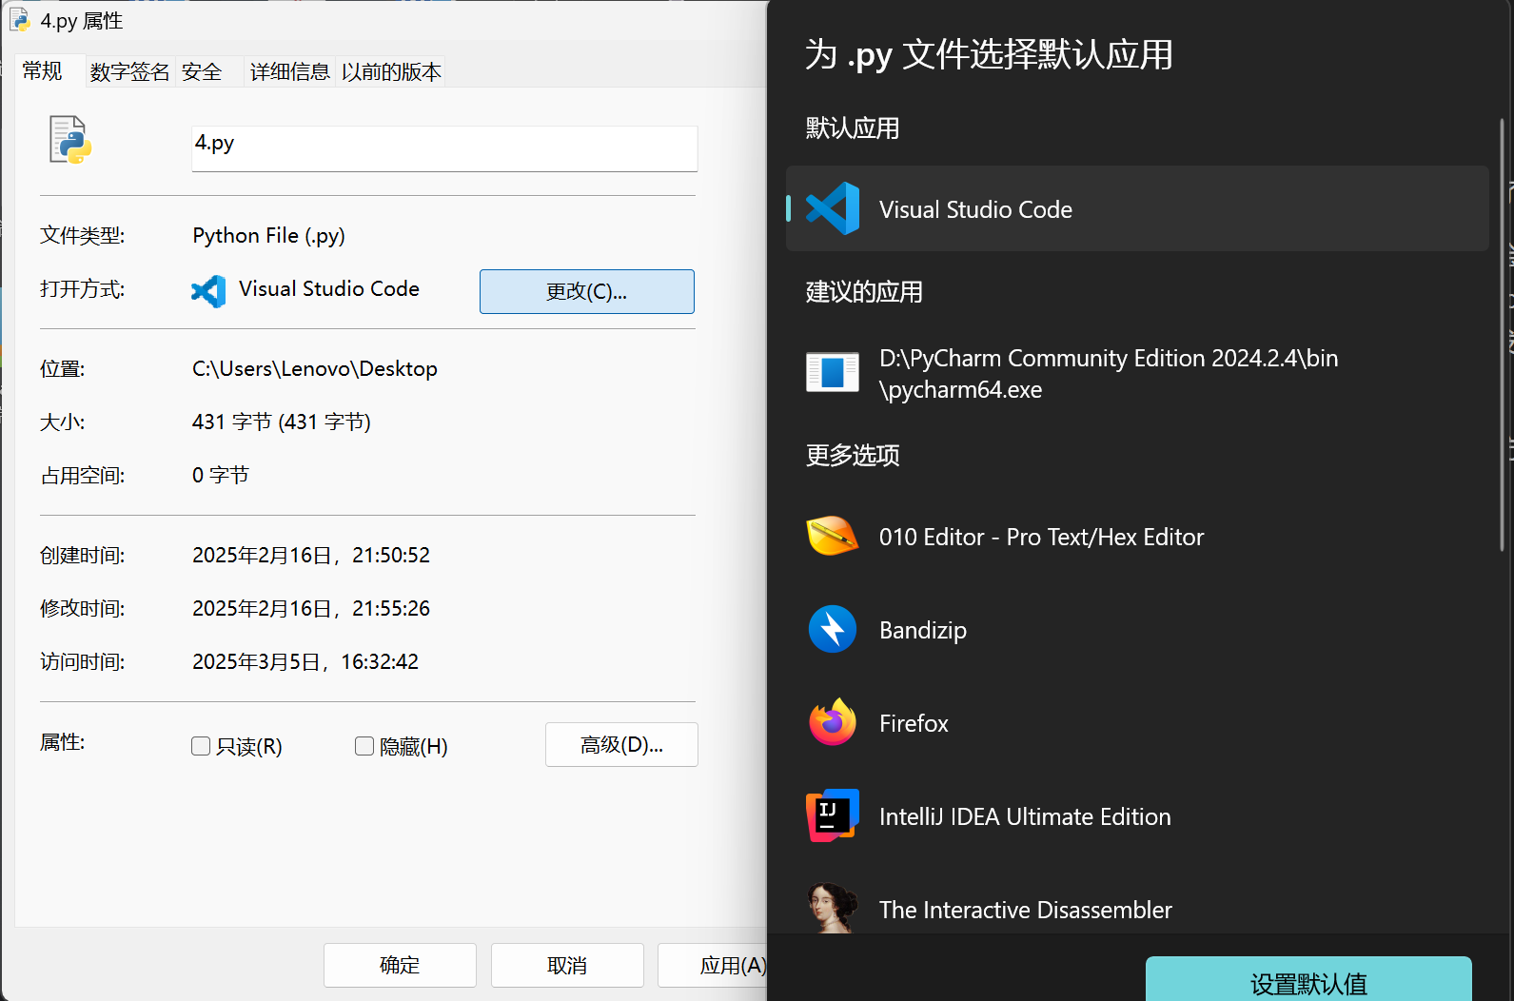Screen dimensions: 1514x1001
Task: Switch to the 详细信息 tab
Action: click(289, 71)
